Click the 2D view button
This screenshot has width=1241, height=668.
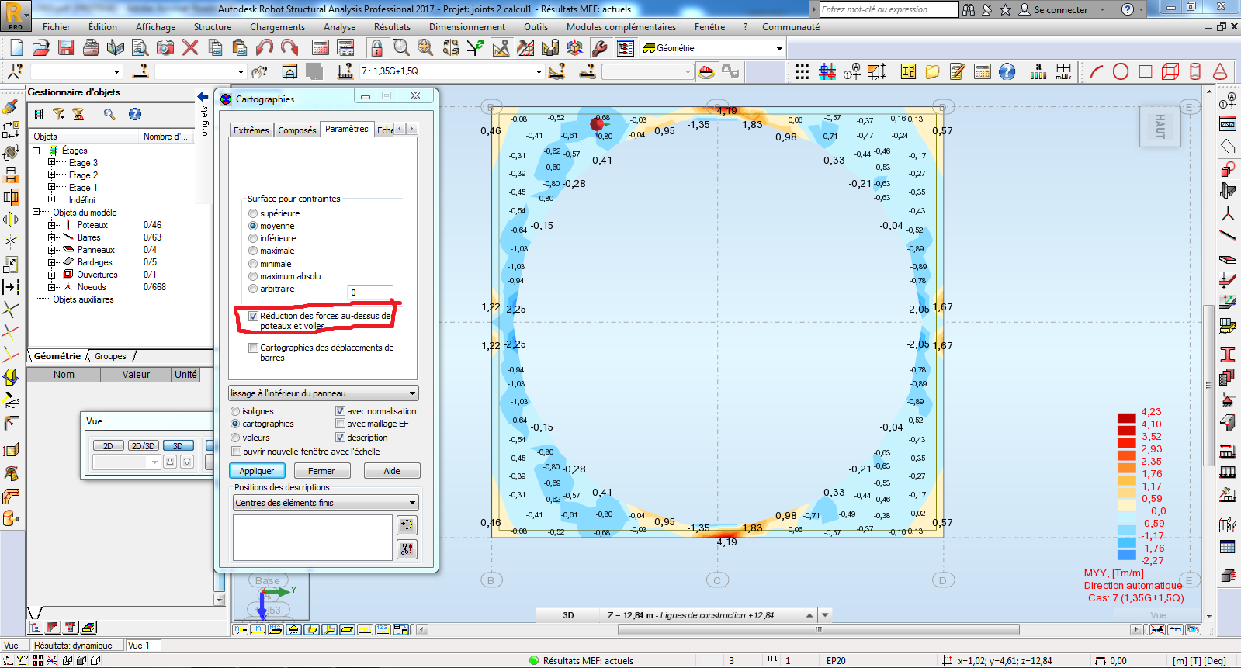point(109,446)
